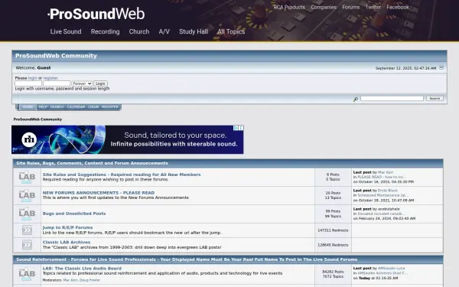Viewport: 459px width, 287px height.
Task: Open LAB: The Classic Live Audio Board
Action: [x=82, y=269]
